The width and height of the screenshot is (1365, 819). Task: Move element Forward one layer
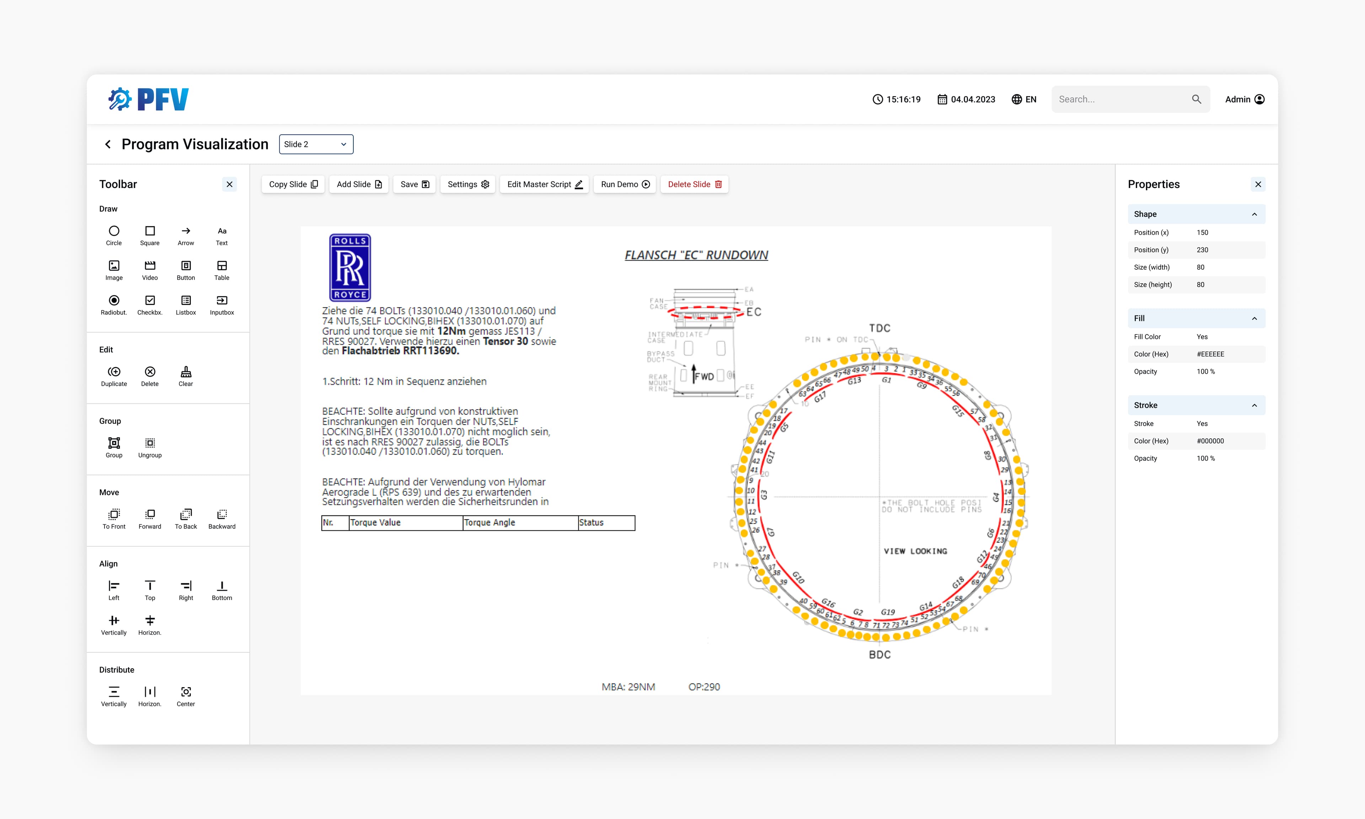pos(150,519)
